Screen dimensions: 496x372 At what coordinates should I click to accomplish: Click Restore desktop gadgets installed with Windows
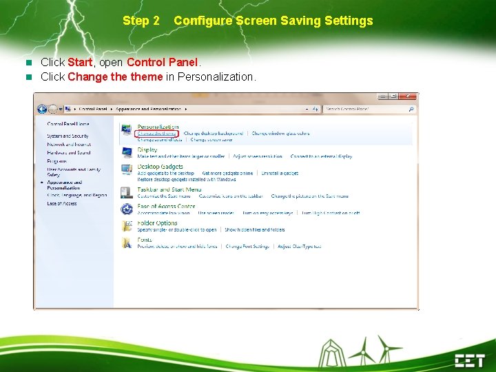[x=187, y=179]
